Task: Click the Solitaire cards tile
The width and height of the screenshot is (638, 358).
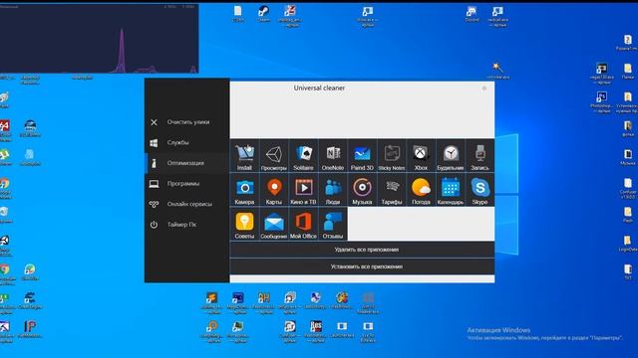Action: pyautogui.click(x=303, y=156)
